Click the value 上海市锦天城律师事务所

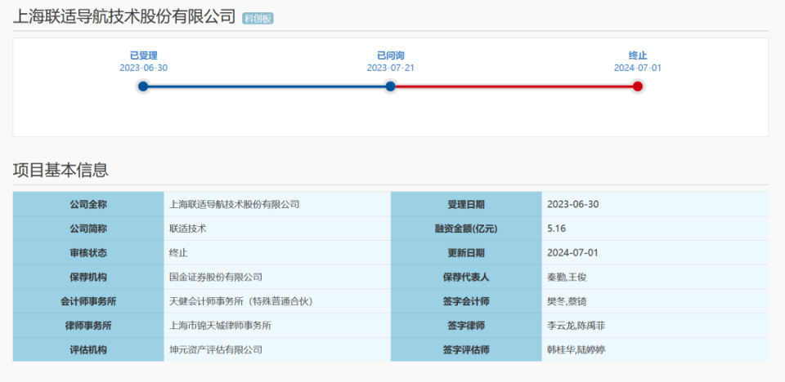(221, 326)
